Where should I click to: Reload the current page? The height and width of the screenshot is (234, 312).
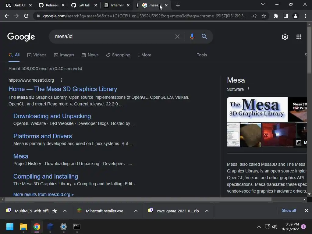click(x=26, y=16)
